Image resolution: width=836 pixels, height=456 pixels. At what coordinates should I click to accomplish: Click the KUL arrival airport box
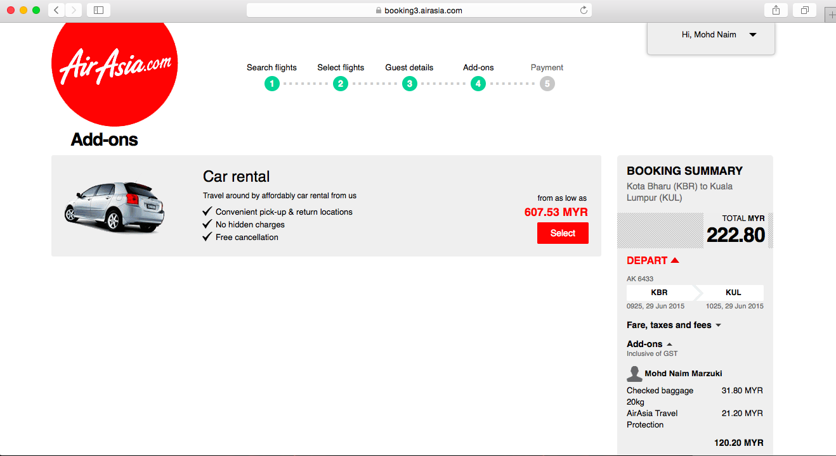pos(733,293)
